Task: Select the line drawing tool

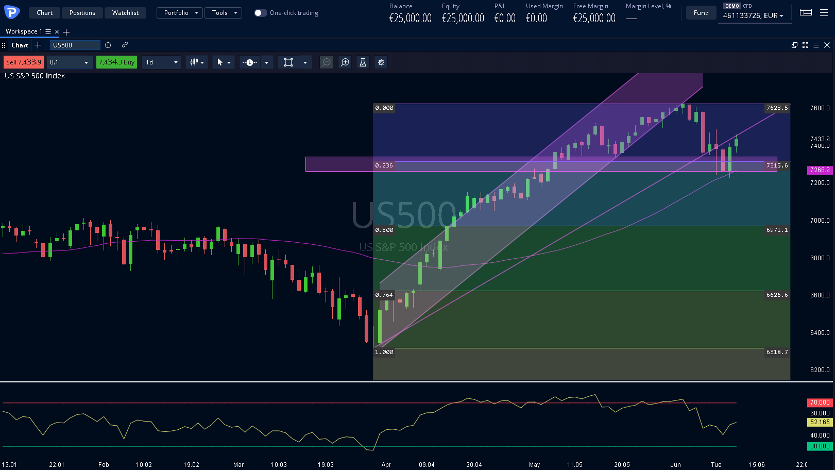Action: pos(250,62)
